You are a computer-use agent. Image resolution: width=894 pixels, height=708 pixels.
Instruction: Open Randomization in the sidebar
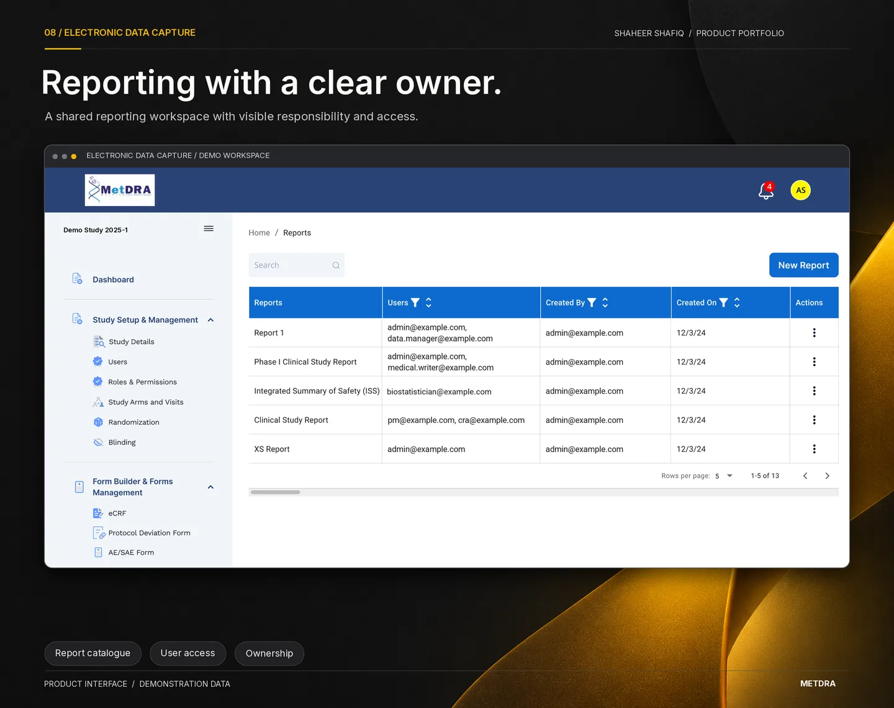133,422
